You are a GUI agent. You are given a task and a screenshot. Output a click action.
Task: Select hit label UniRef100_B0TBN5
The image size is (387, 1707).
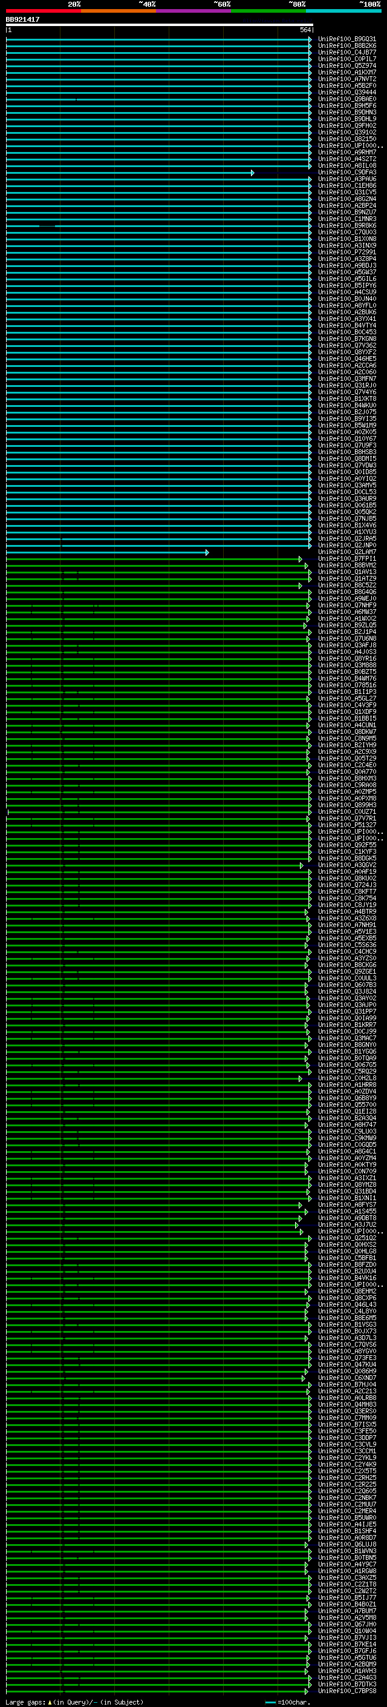tap(346, 1558)
